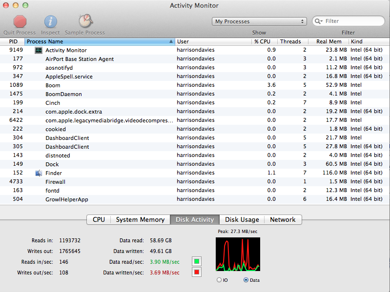Switch to the System Memory tab
The height and width of the screenshot is (292, 390).
tap(140, 219)
